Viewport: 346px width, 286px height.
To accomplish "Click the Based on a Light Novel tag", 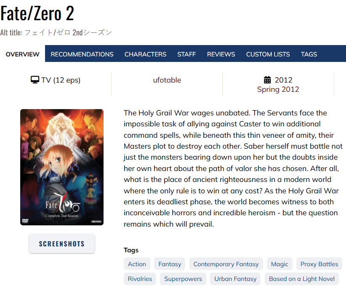I will pos(302,279).
